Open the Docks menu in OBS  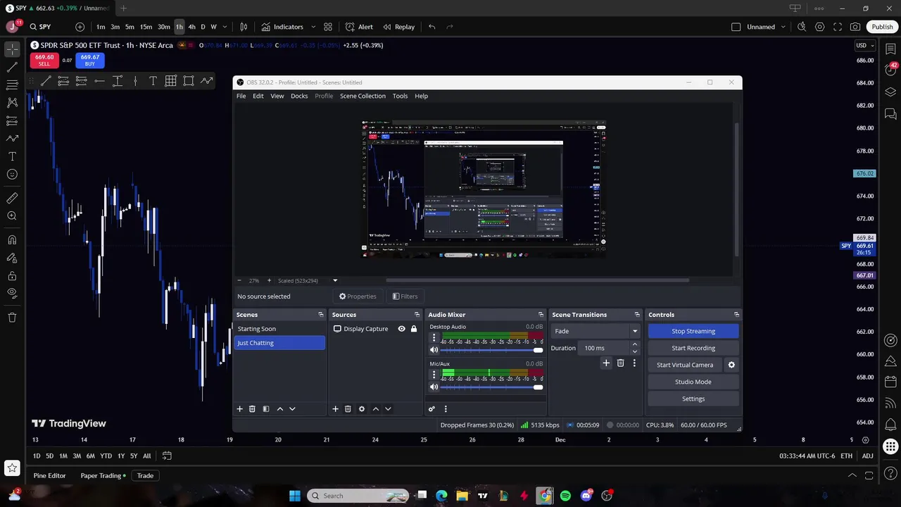click(299, 96)
